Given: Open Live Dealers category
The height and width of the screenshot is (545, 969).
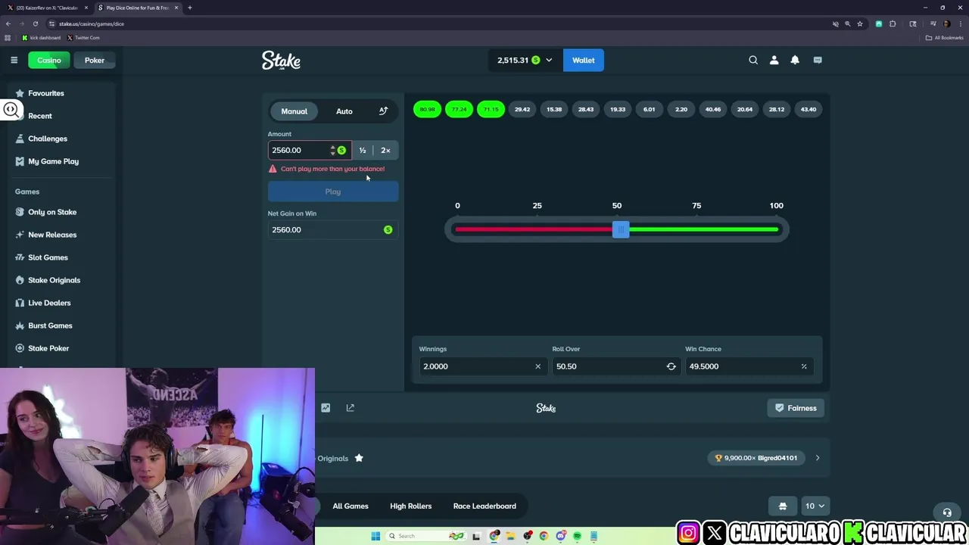Looking at the screenshot, I should pos(61,303).
